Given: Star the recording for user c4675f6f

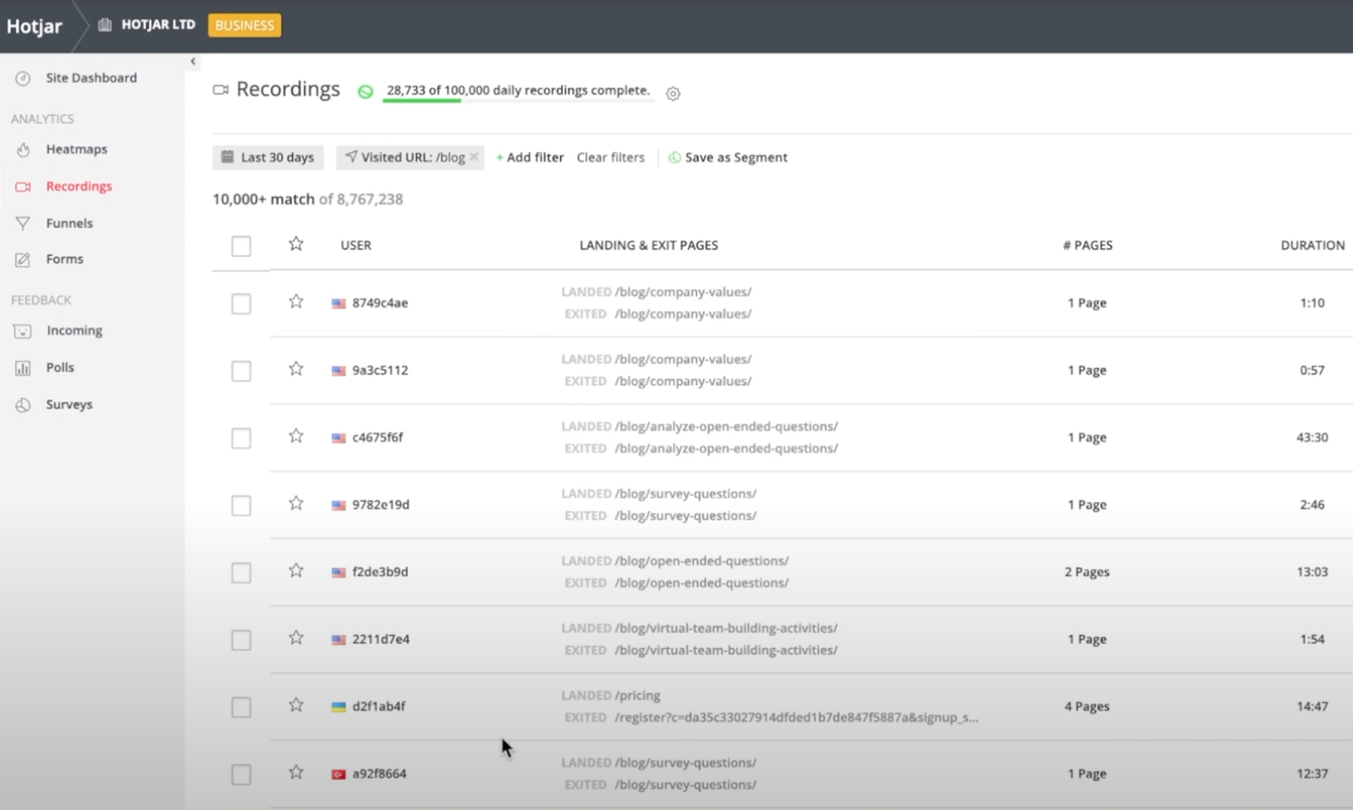Looking at the screenshot, I should pyautogui.click(x=296, y=437).
